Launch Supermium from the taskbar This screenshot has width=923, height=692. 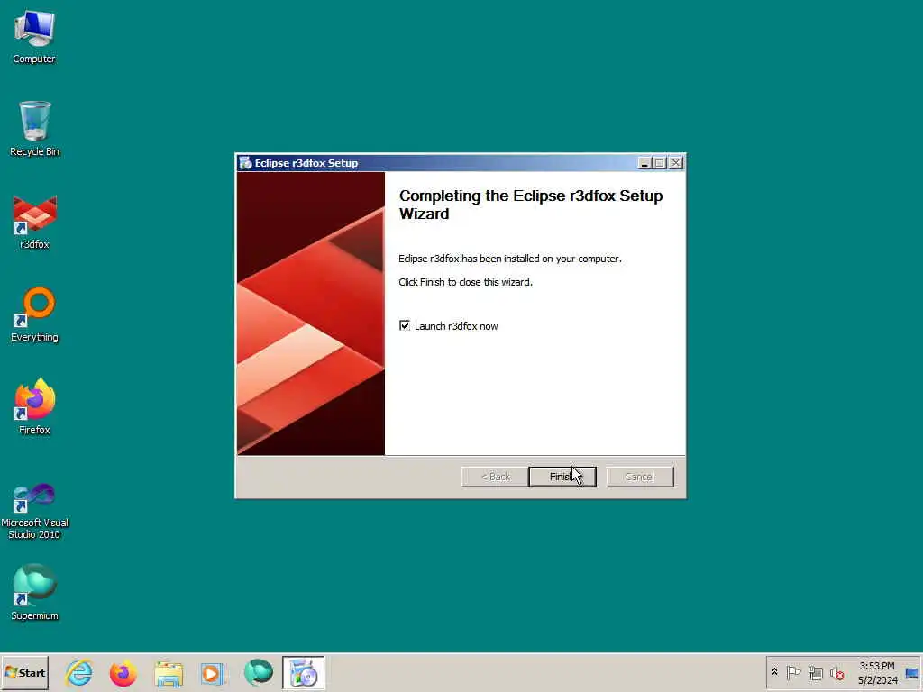[x=259, y=672]
